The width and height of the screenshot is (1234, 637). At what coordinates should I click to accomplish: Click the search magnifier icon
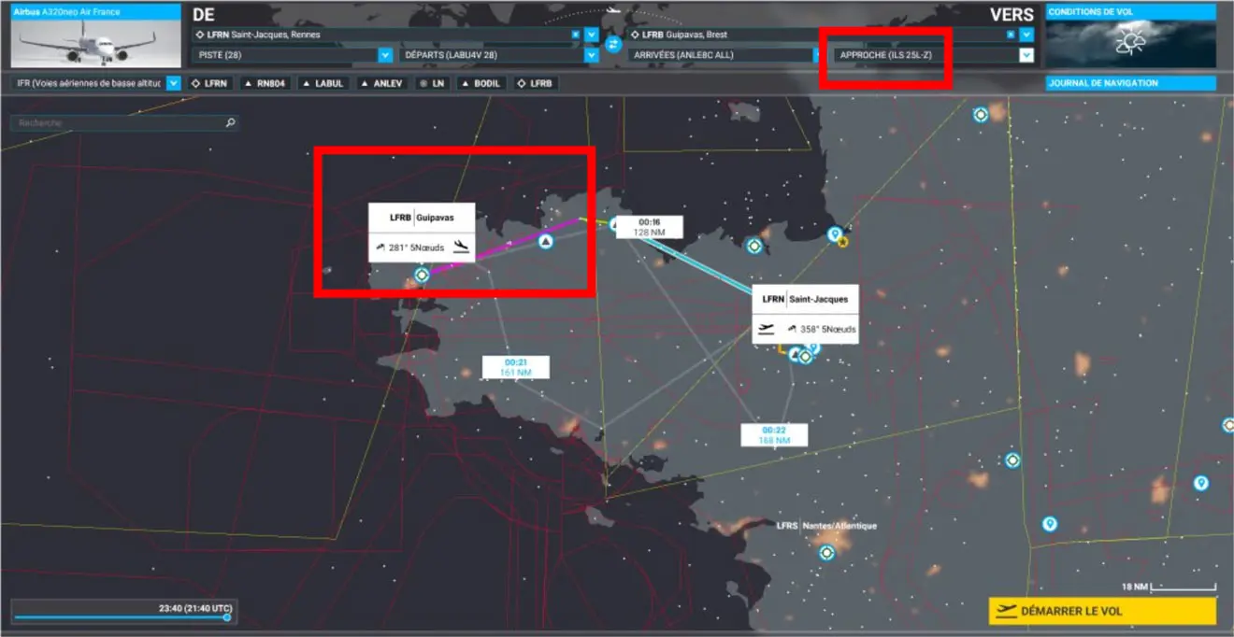[x=230, y=122]
